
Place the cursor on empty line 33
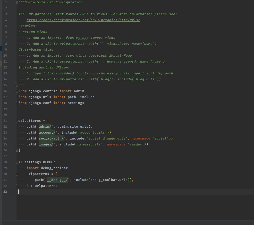[x=135, y=192]
